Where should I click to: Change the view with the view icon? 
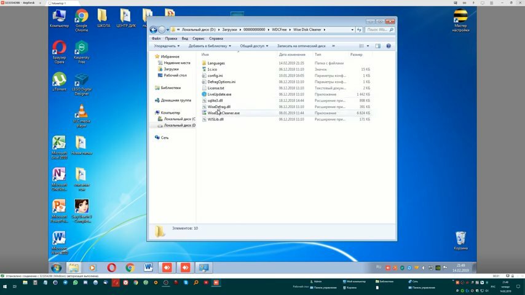[361, 46]
